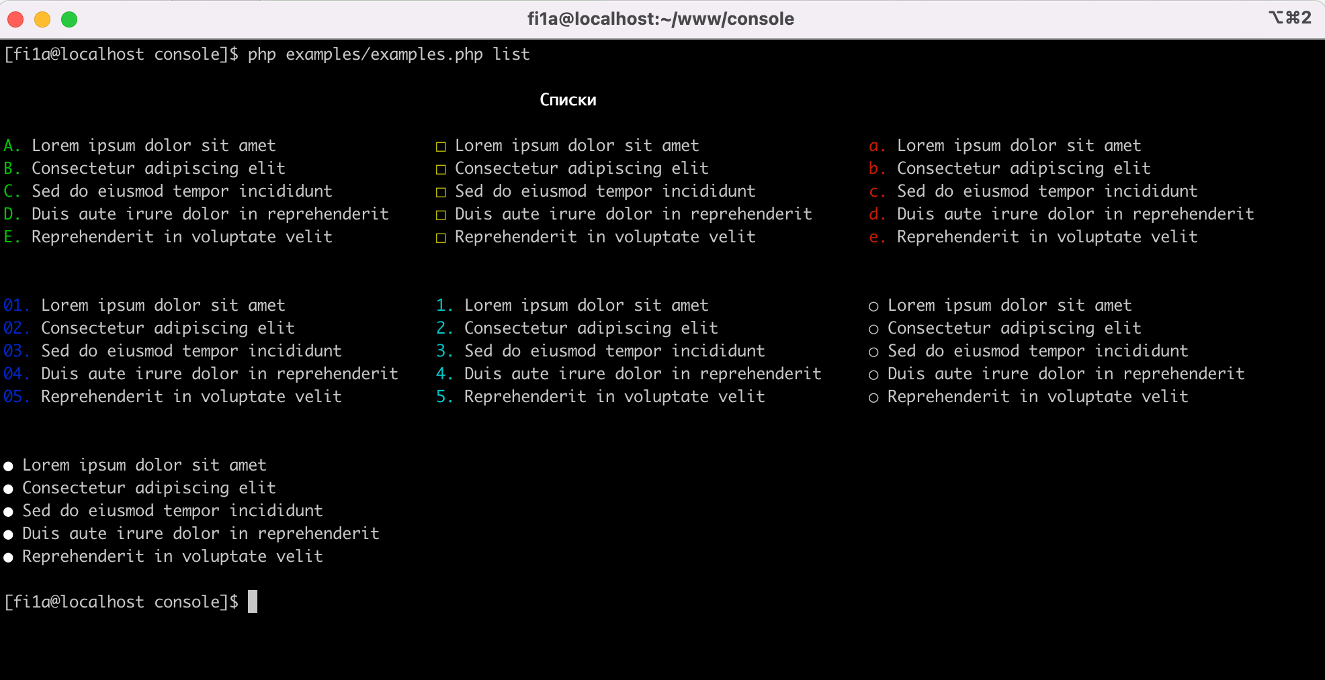Click the red 'a.' list marker
Screen dimensions: 1325x680
(x=877, y=146)
